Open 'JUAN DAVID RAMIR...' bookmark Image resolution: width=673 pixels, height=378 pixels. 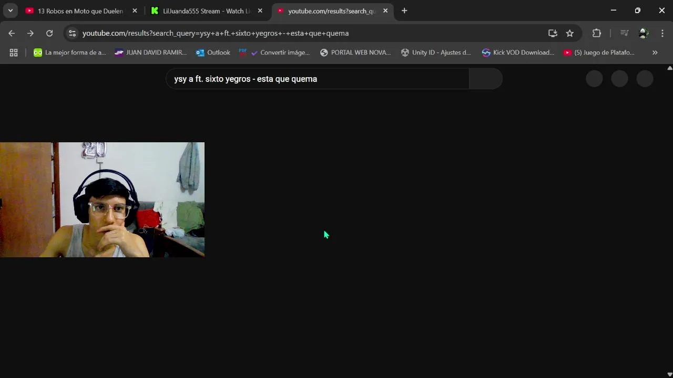pyautogui.click(x=151, y=52)
